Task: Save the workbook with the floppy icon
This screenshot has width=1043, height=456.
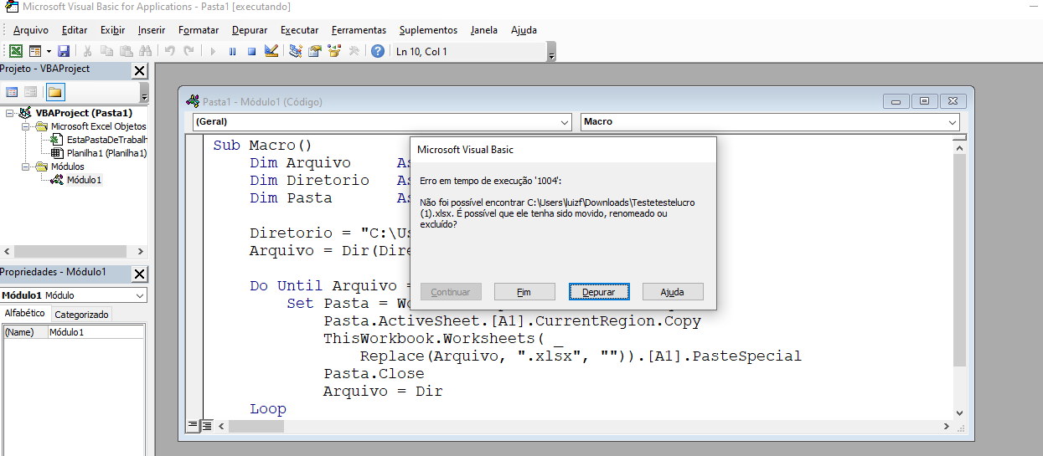Action: pos(64,51)
